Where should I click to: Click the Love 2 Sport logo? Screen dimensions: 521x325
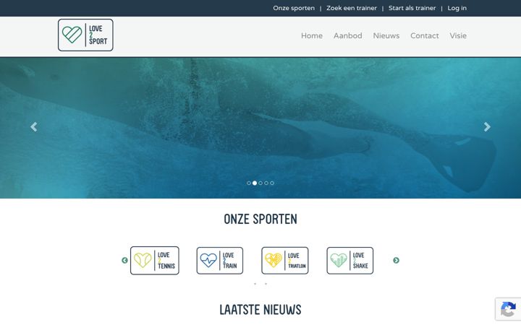pos(85,35)
